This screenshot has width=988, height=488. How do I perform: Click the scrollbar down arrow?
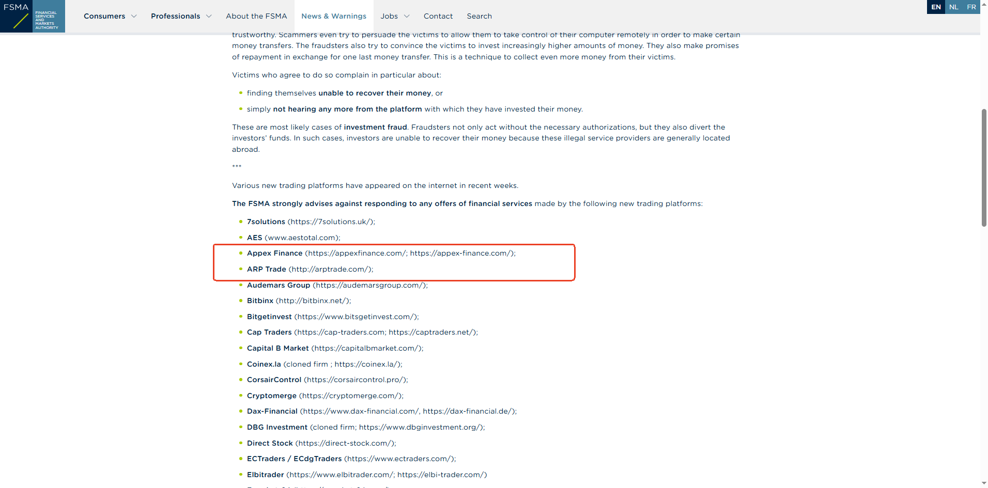[x=984, y=483]
